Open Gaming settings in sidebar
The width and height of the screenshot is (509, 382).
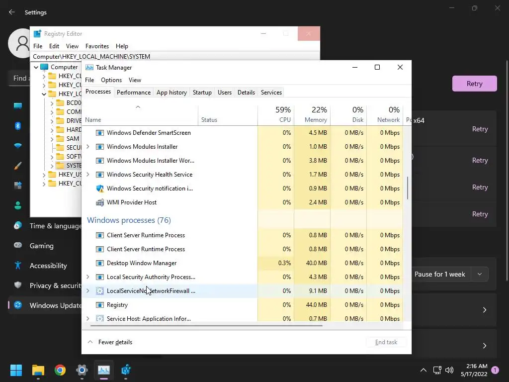pos(42,246)
